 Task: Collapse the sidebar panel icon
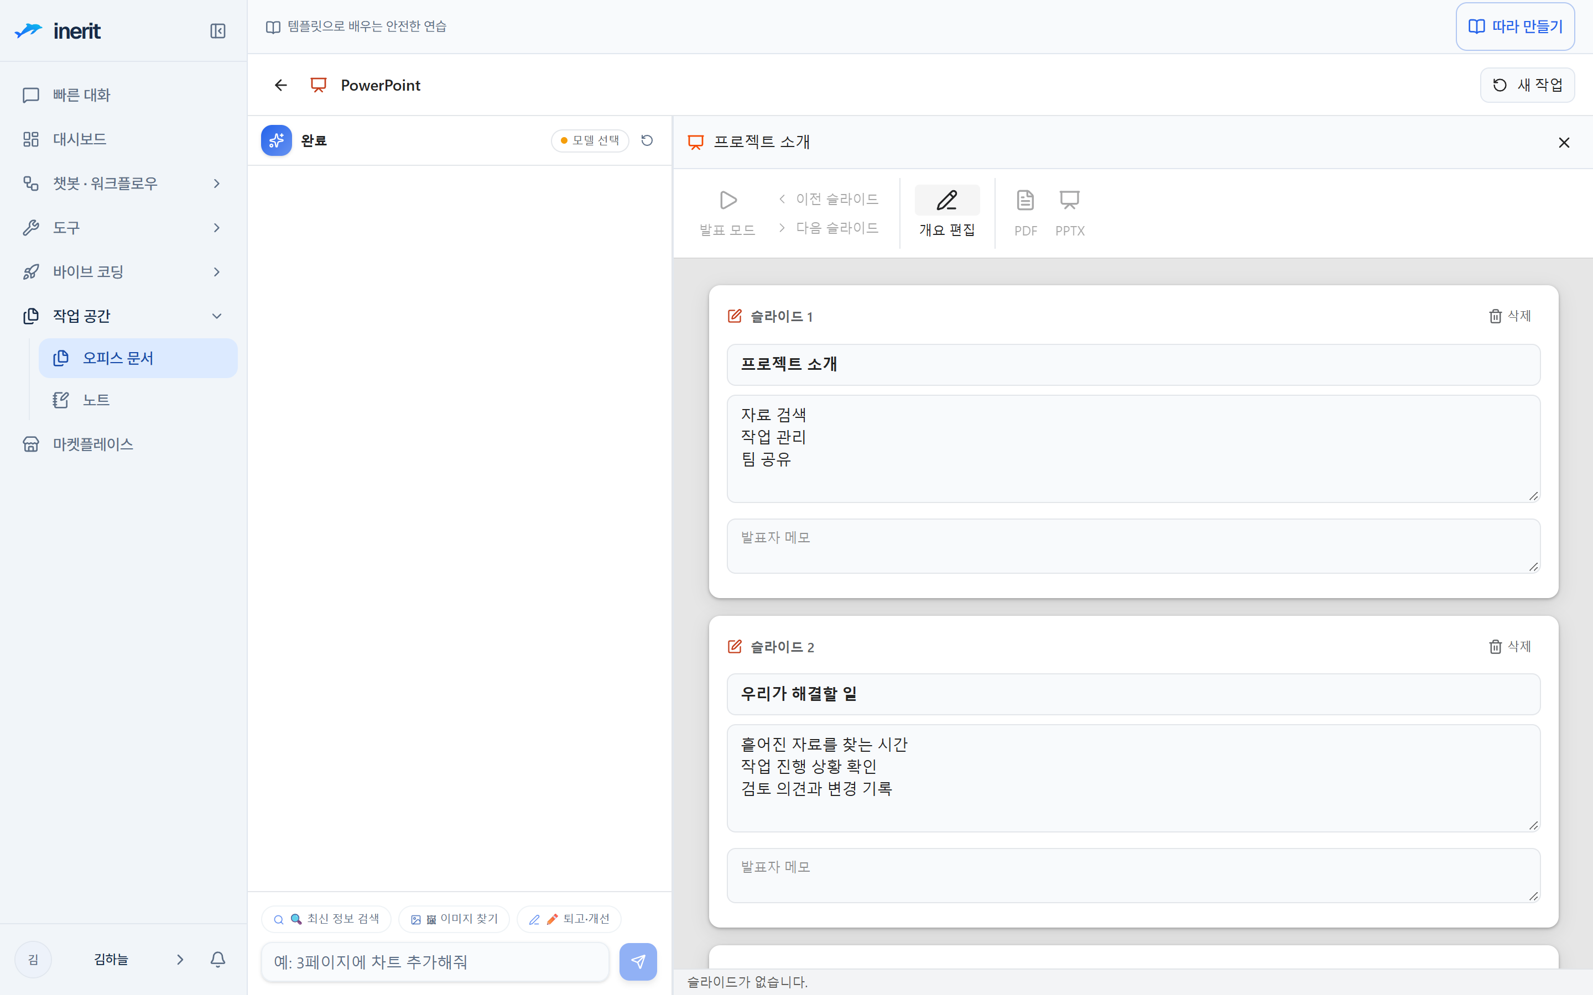pyautogui.click(x=218, y=31)
